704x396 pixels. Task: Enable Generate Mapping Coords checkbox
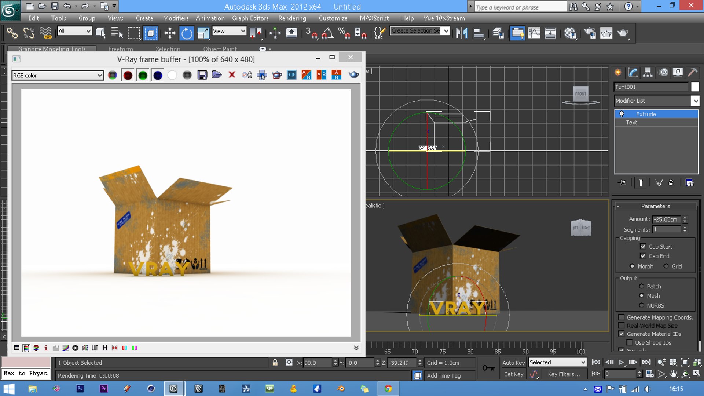coord(621,317)
